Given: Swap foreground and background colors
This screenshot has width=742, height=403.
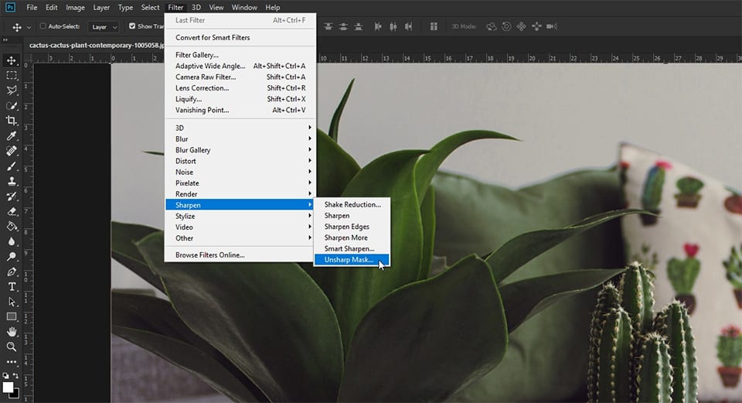Looking at the screenshot, I should pyautogui.click(x=15, y=375).
